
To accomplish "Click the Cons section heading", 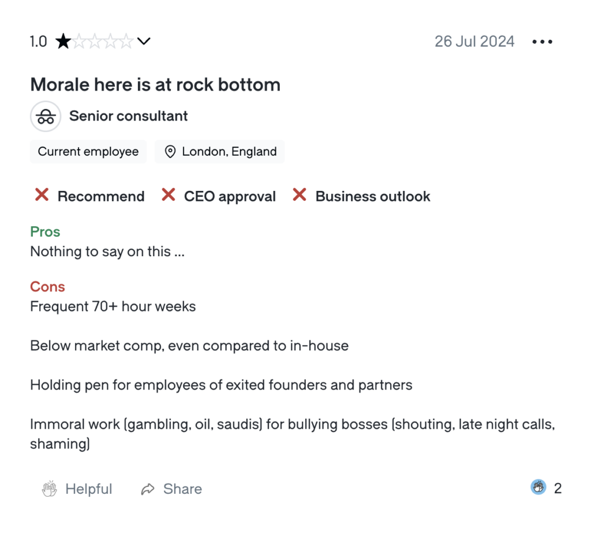I will 47,287.
